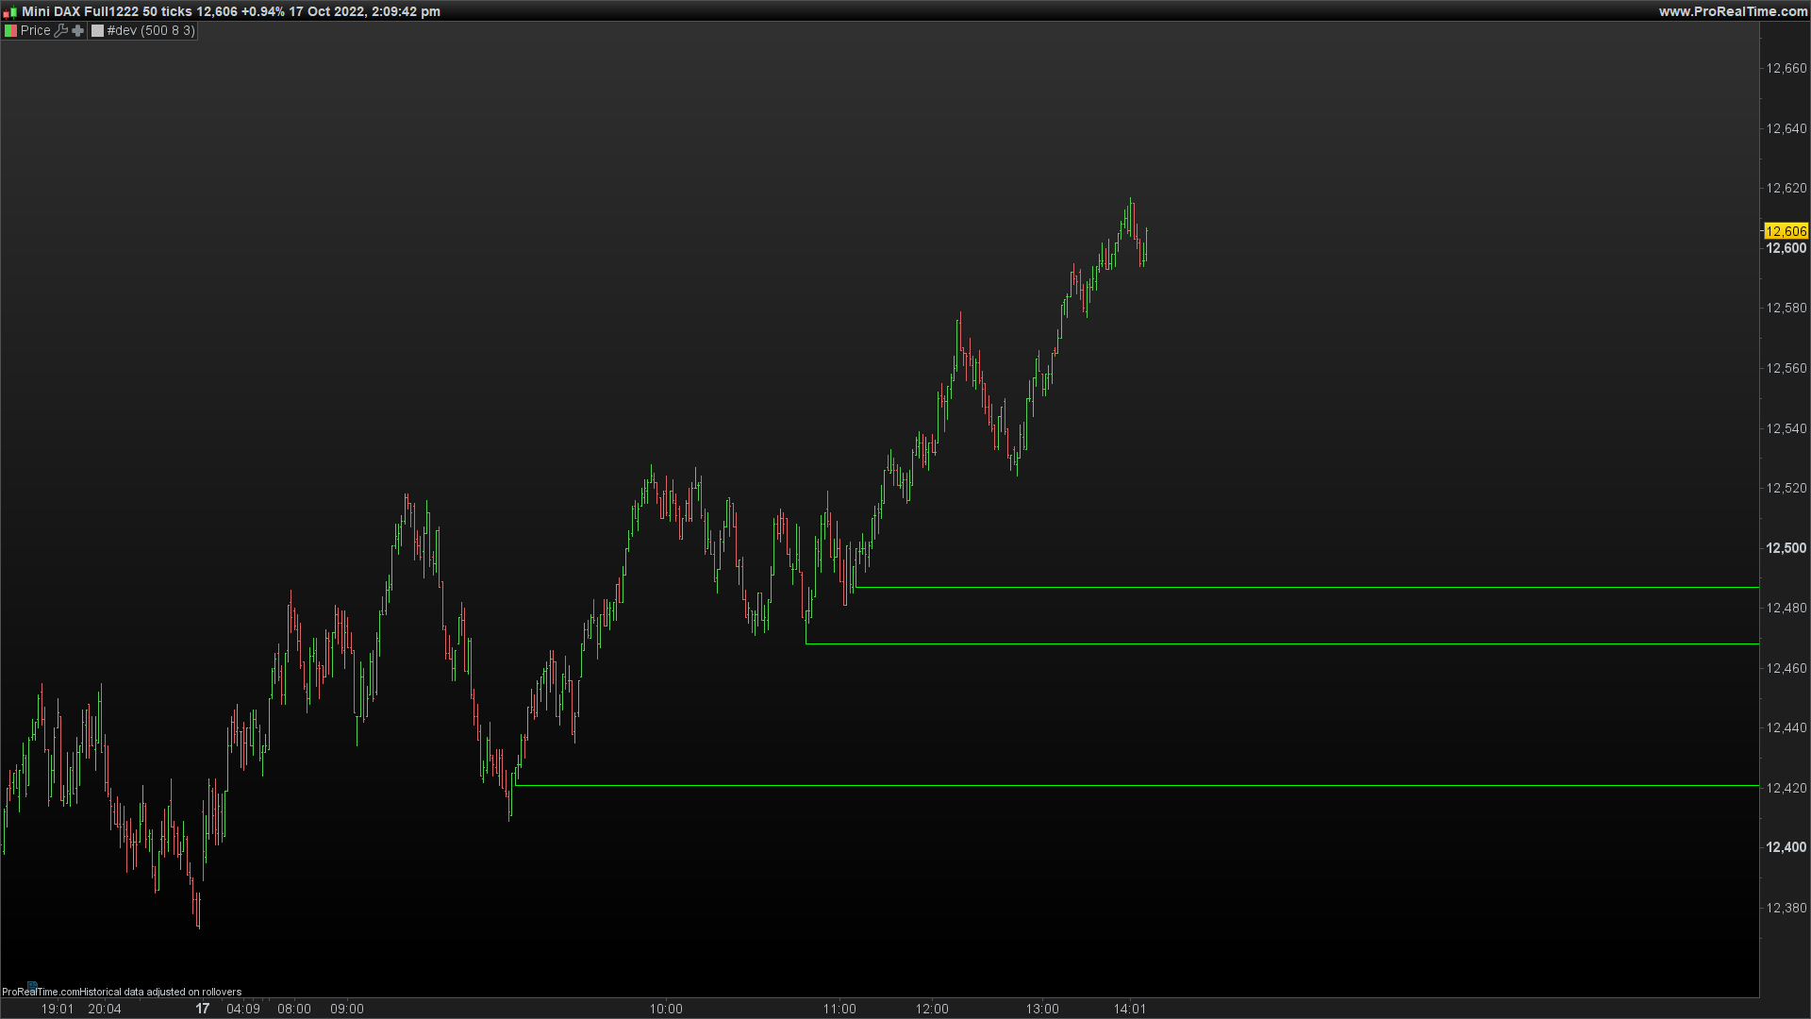Click the 12,500 level on the price axis
Screen dimensions: 1811x1019
pyautogui.click(x=1786, y=548)
